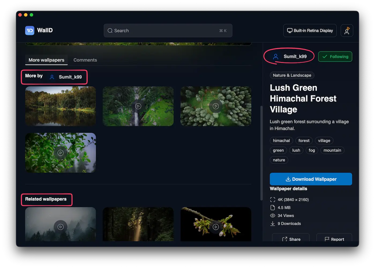Open the lake forest wallpaper thumbnail
This screenshot has height=268, width=375.
pos(61,106)
